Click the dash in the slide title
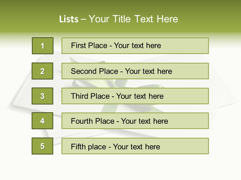Image resolution: width=241 pixels, height=180 pixels. coord(83,19)
